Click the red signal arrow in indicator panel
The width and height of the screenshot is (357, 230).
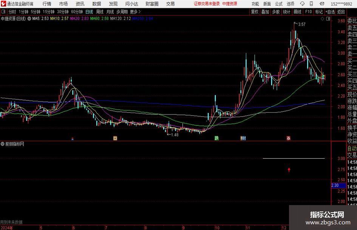pos(289,170)
